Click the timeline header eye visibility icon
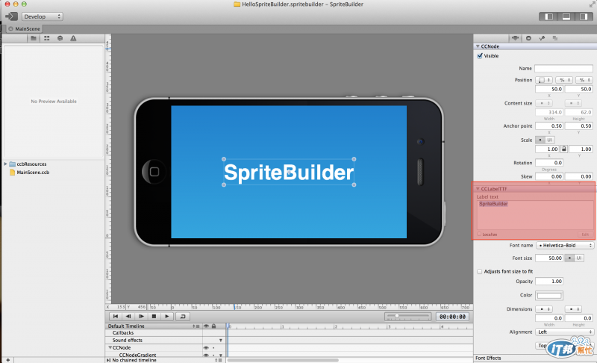This screenshot has width=597, height=363. coord(206,326)
